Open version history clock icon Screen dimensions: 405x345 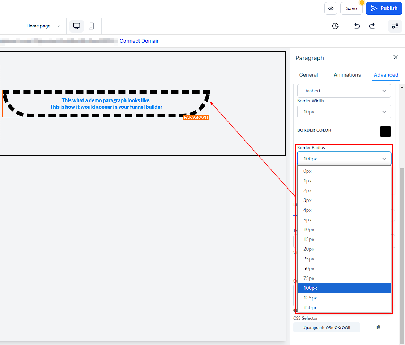point(335,26)
